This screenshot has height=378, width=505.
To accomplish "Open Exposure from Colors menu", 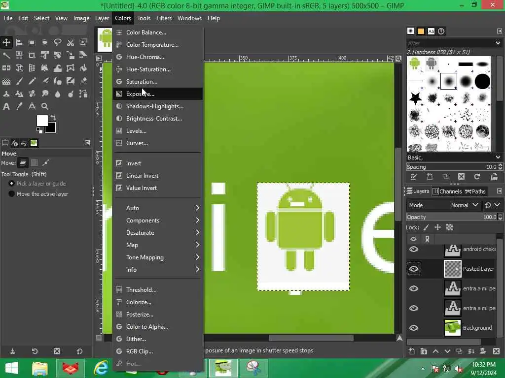I will click(x=158, y=94).
